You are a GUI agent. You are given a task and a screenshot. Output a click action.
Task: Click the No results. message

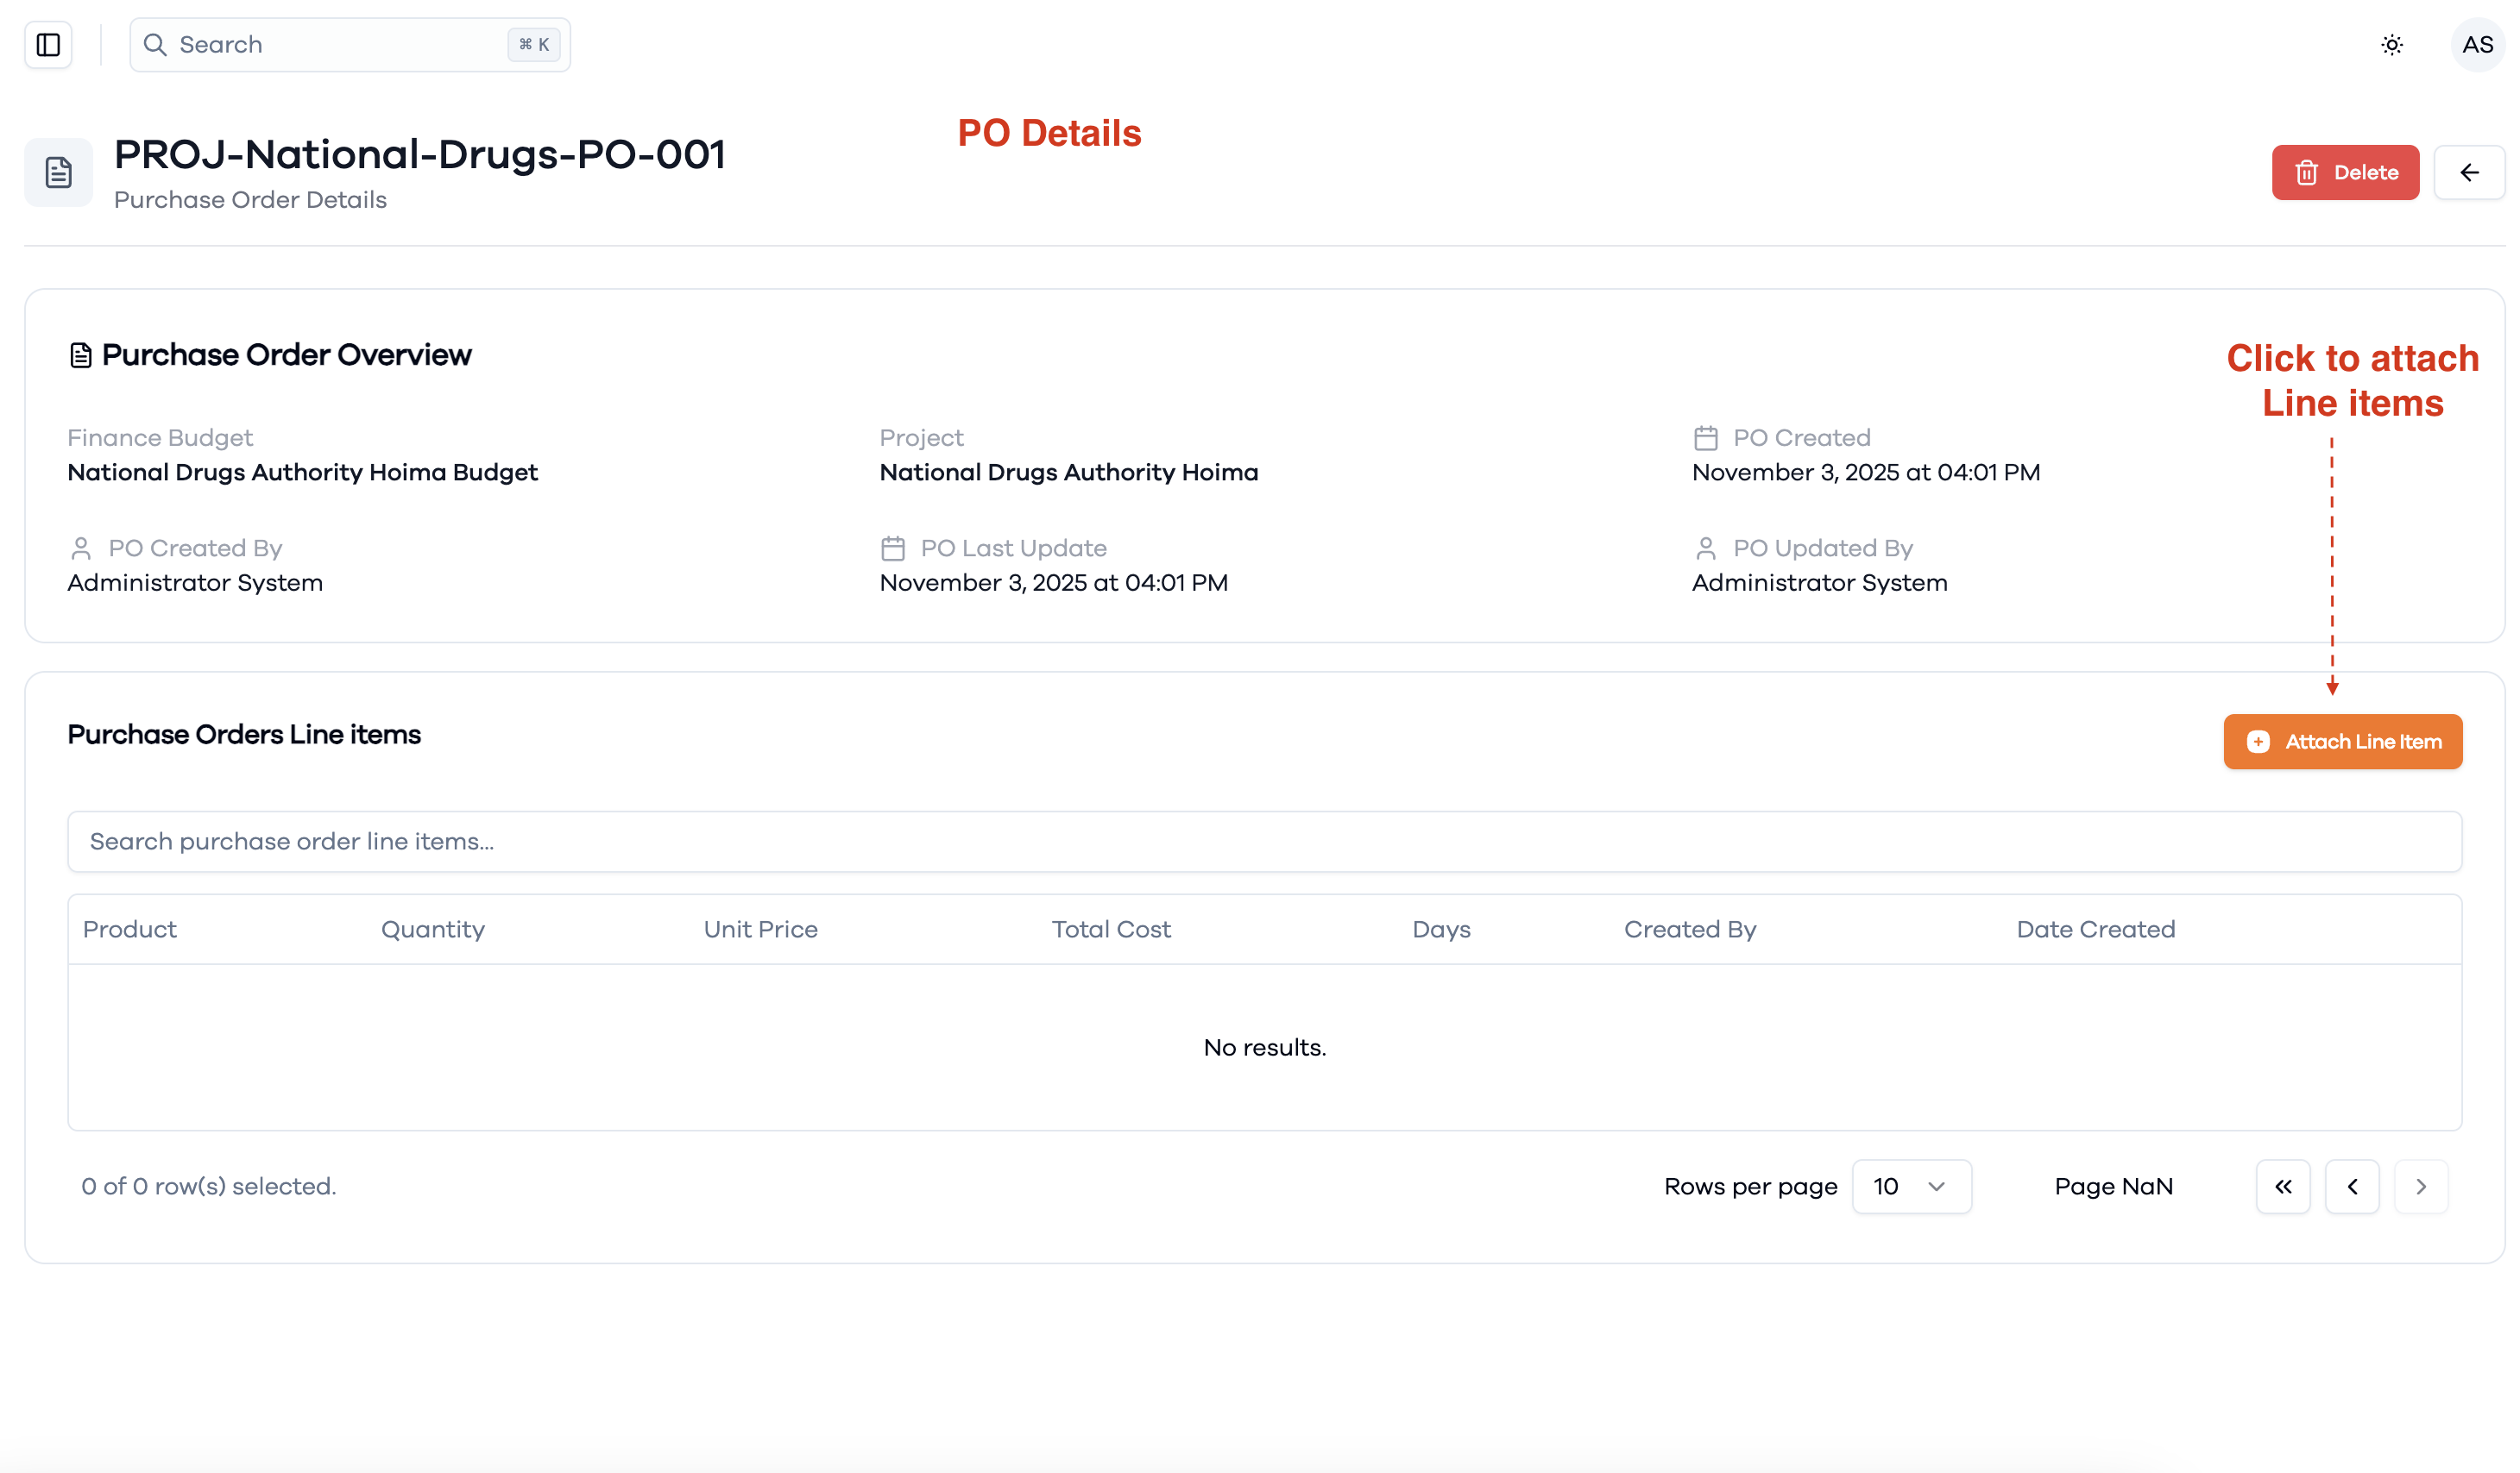(1265, 1047)
